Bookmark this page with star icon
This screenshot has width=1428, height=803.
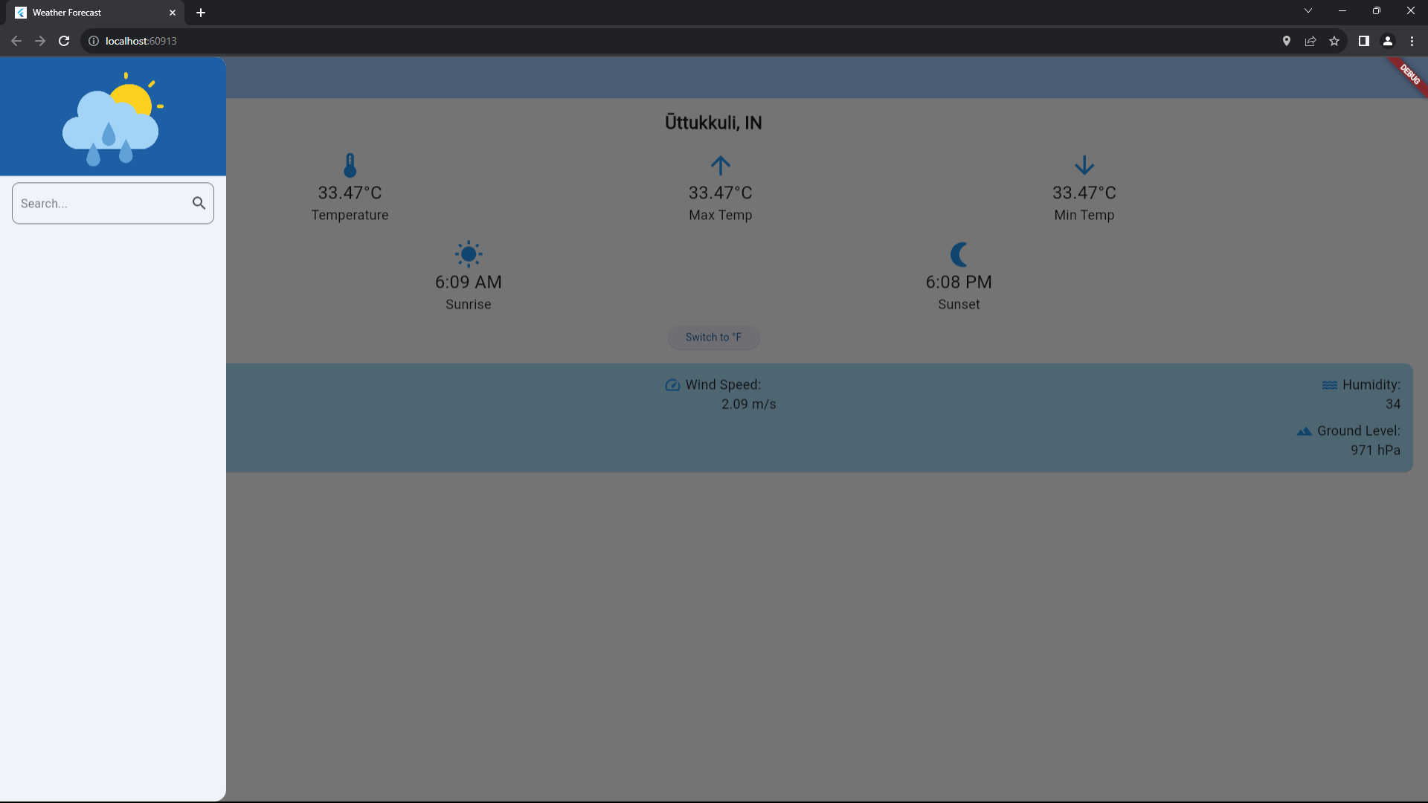click(1334, 41)
